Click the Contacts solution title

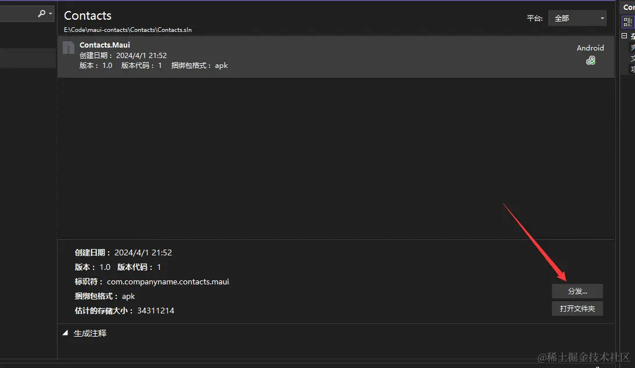click(x=88, y=16)
